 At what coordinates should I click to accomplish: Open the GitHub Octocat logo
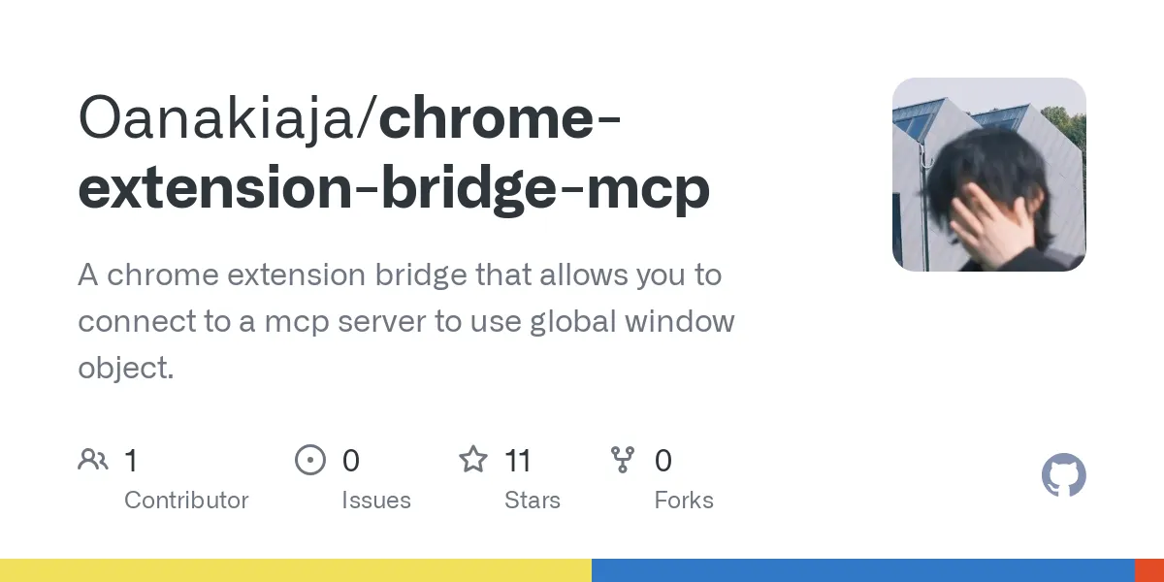1064,476
